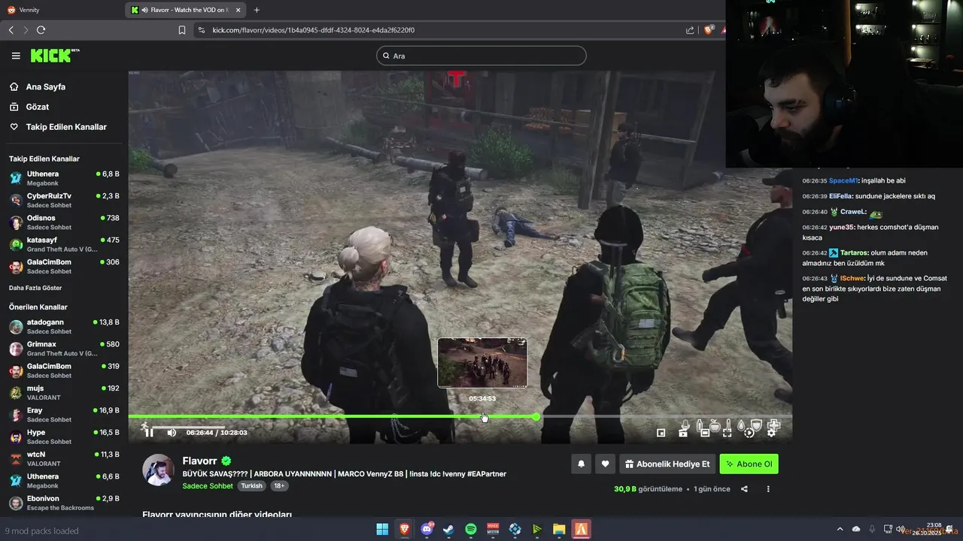Click the notification bell for Flavorr
This screenshot has width=963, height=541.
tap(581, 464)
